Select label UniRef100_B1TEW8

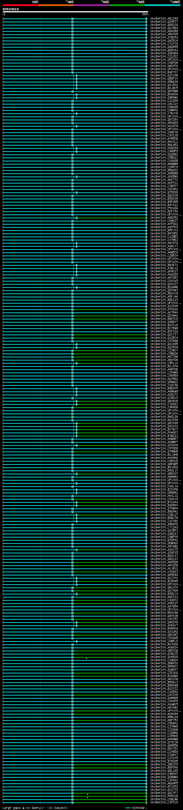164,328
